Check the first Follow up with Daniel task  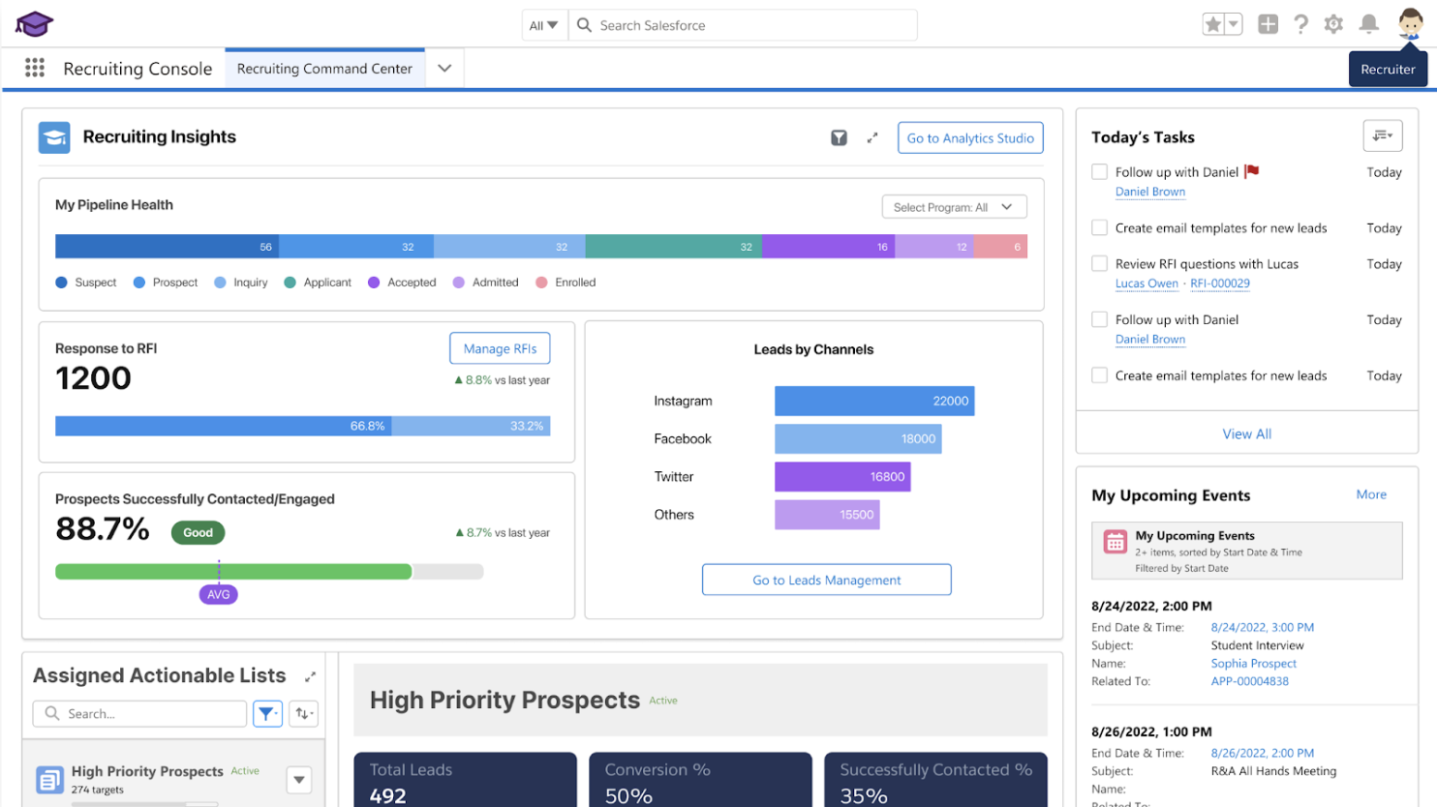[x=1099, y=172]
